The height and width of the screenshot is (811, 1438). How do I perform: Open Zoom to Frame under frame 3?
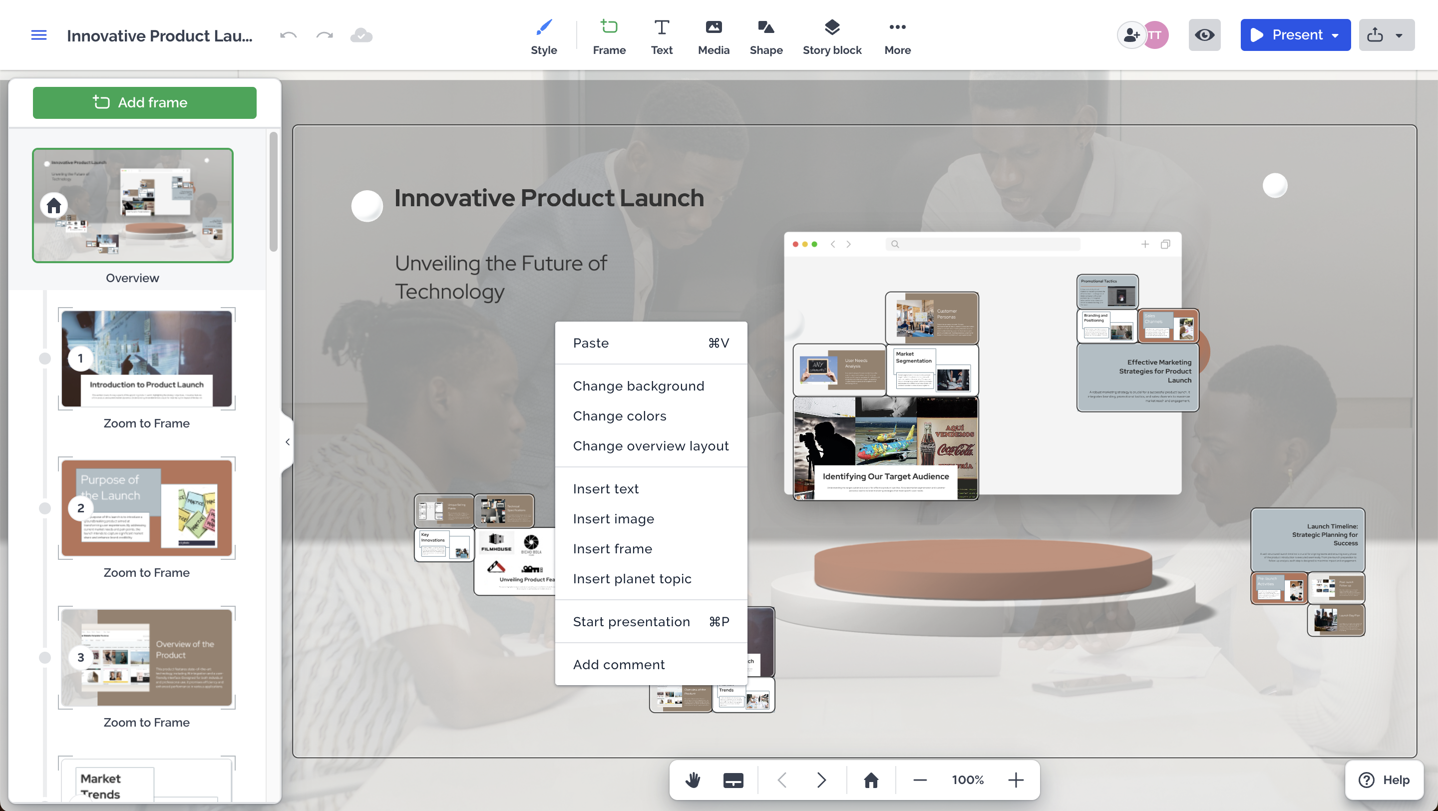tap(146, 722)
